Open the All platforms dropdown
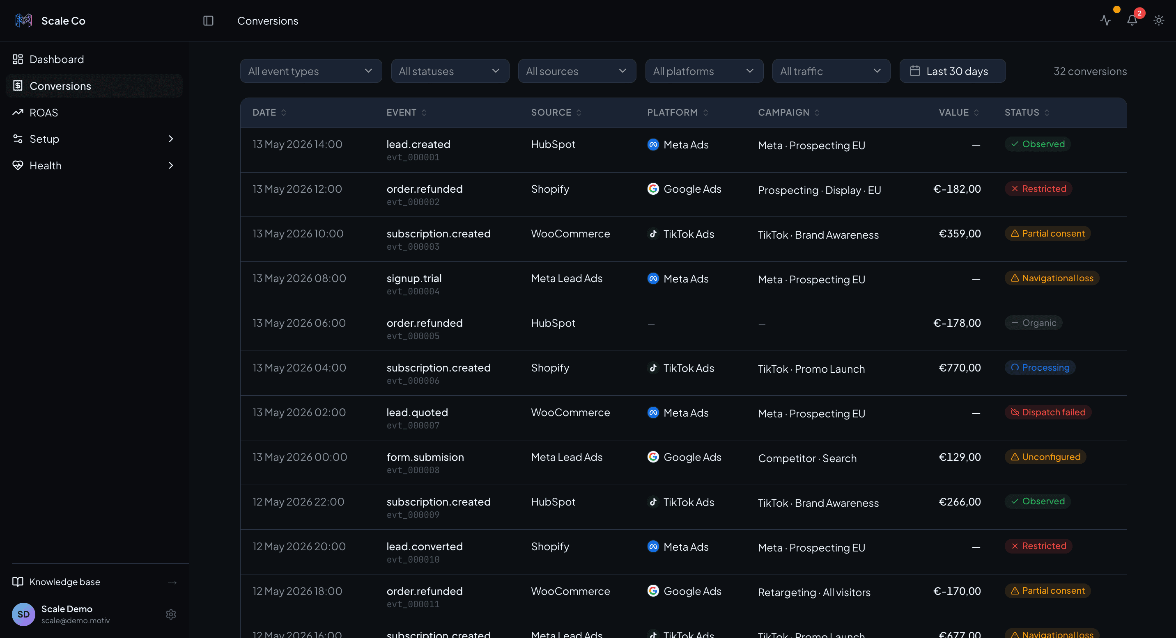This screenshot has width=1176, height=638. tap(704, 71)
